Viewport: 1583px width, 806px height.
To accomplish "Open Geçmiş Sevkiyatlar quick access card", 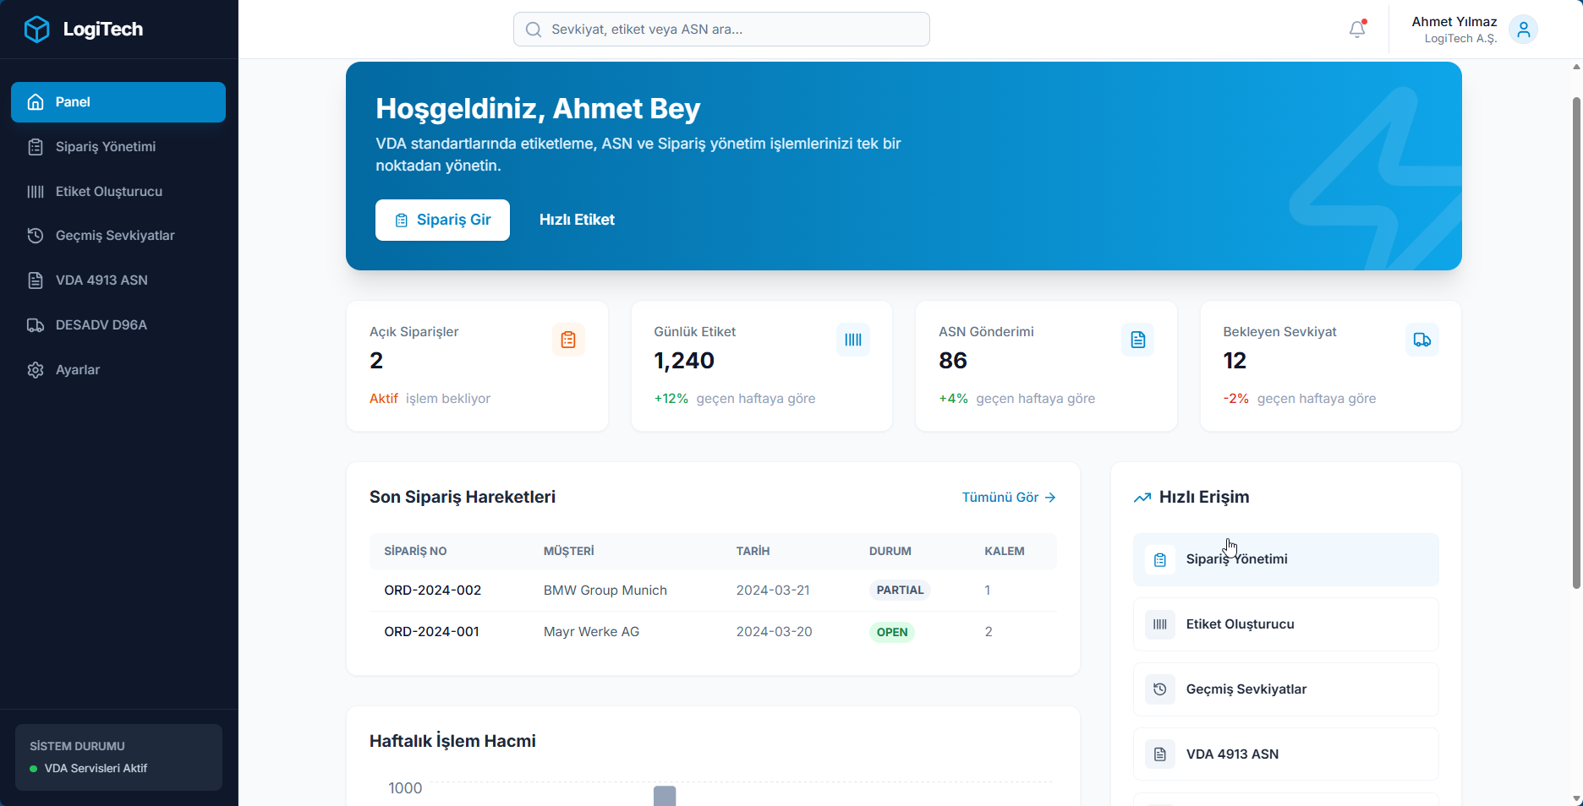I will click(x=1285, y=689).
